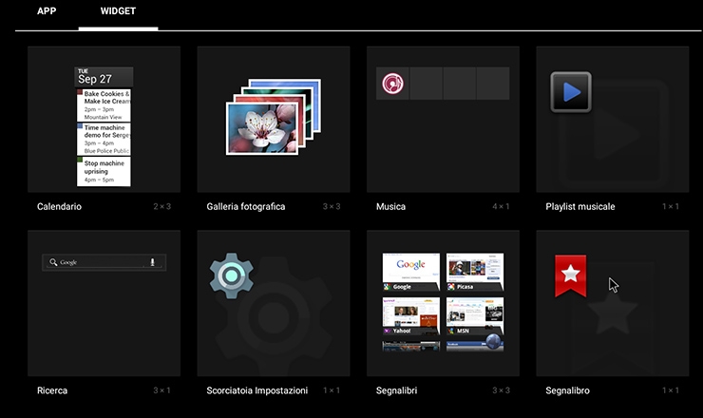Click the Galleria fotografica label
Screen dimensions: 703x418
245,206
